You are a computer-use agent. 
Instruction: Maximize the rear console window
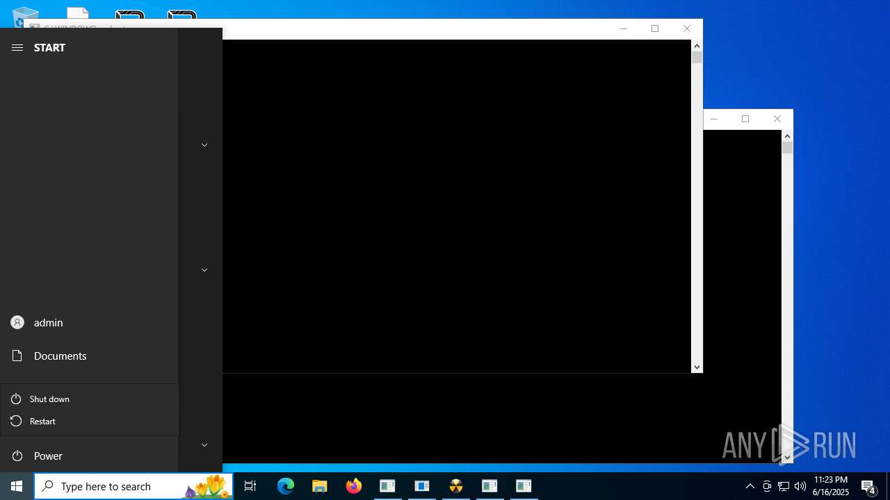pyautogui.click(x=745, y=119)
